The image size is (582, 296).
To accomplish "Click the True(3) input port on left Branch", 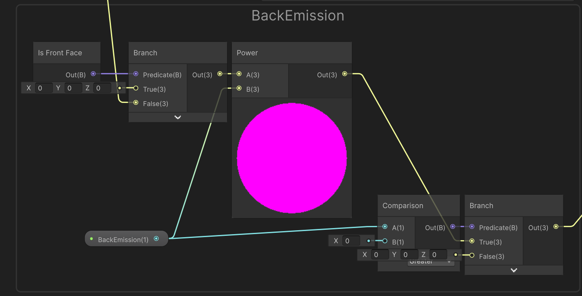I will pyautogui.click(x=136, y=89).
